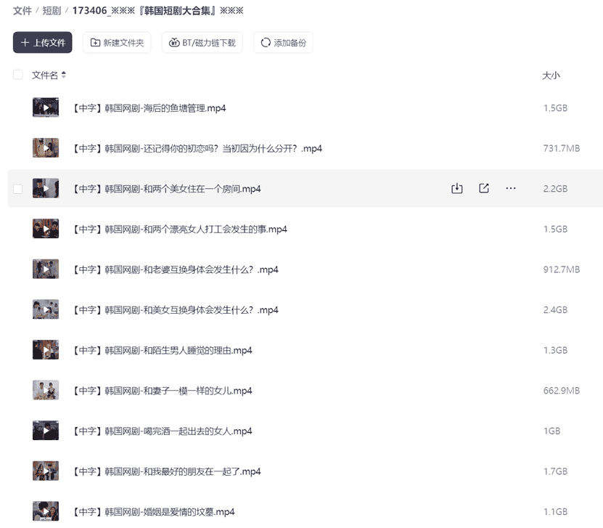Open file 和陌生男人睡觉的理由.mp4

point(163,351)
